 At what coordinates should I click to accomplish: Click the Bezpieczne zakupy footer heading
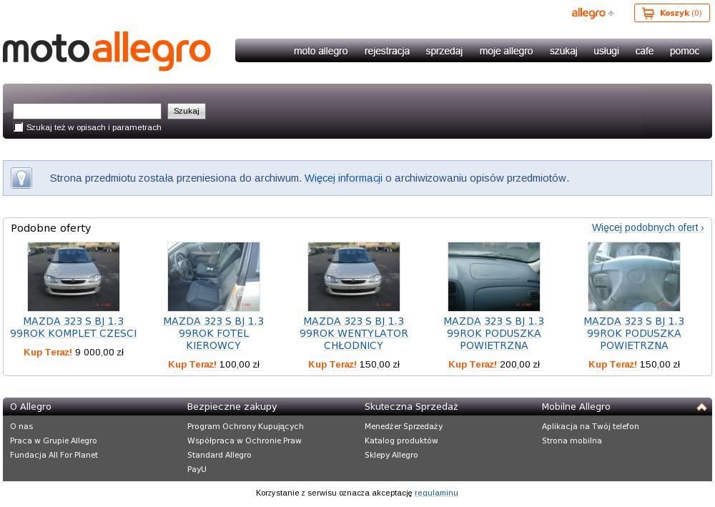pos(232,407)
